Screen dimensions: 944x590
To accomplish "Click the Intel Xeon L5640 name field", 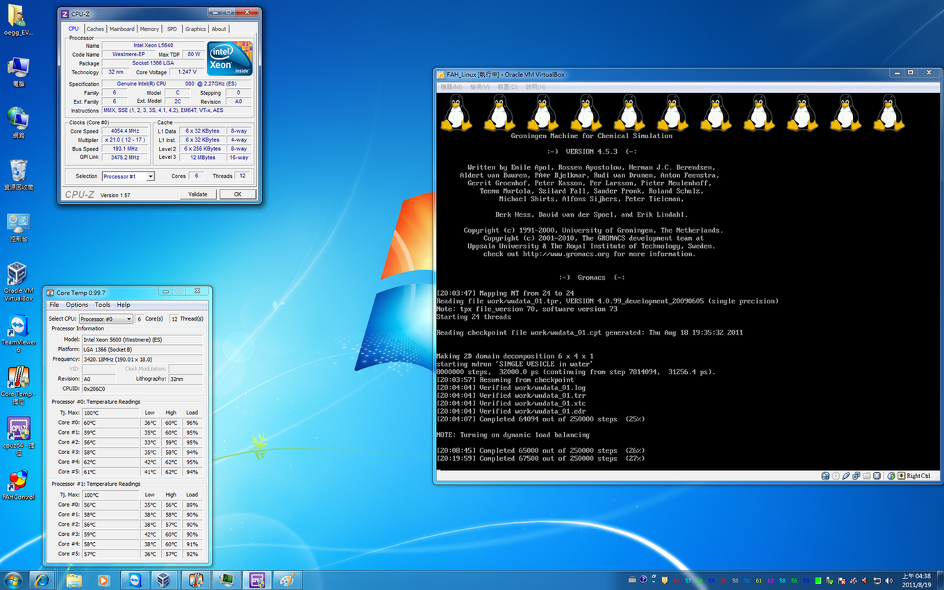I will pyautogui.click(x=154, y=45).
